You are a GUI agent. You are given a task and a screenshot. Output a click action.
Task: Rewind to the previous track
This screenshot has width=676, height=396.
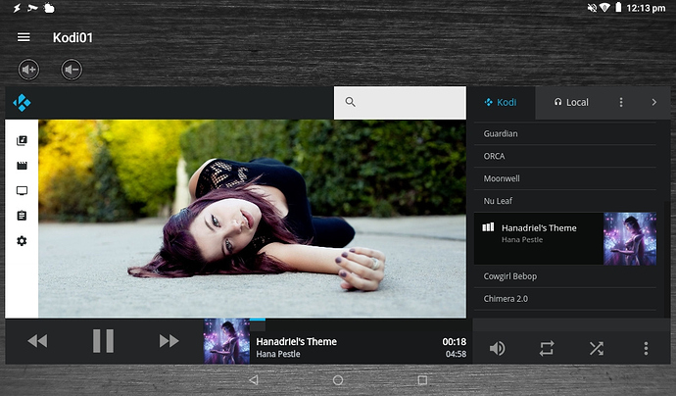point(37,341)
